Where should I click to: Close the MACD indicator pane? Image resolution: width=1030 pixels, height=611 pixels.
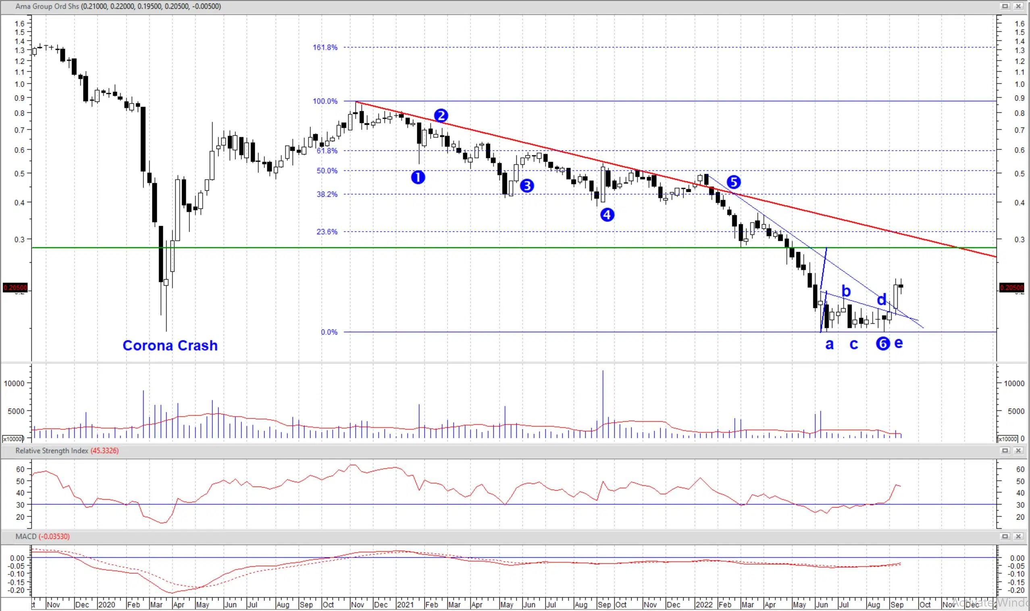click(1018, 536)
